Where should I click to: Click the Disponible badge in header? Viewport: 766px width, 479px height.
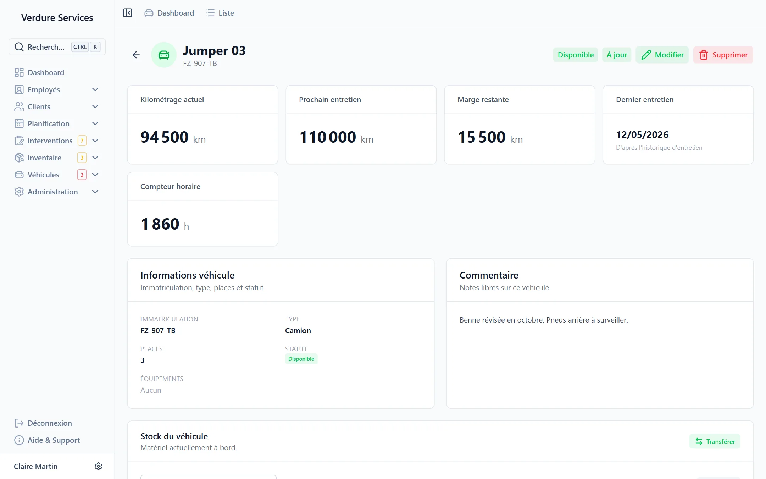pyautogui.click(x=576, y=55)
